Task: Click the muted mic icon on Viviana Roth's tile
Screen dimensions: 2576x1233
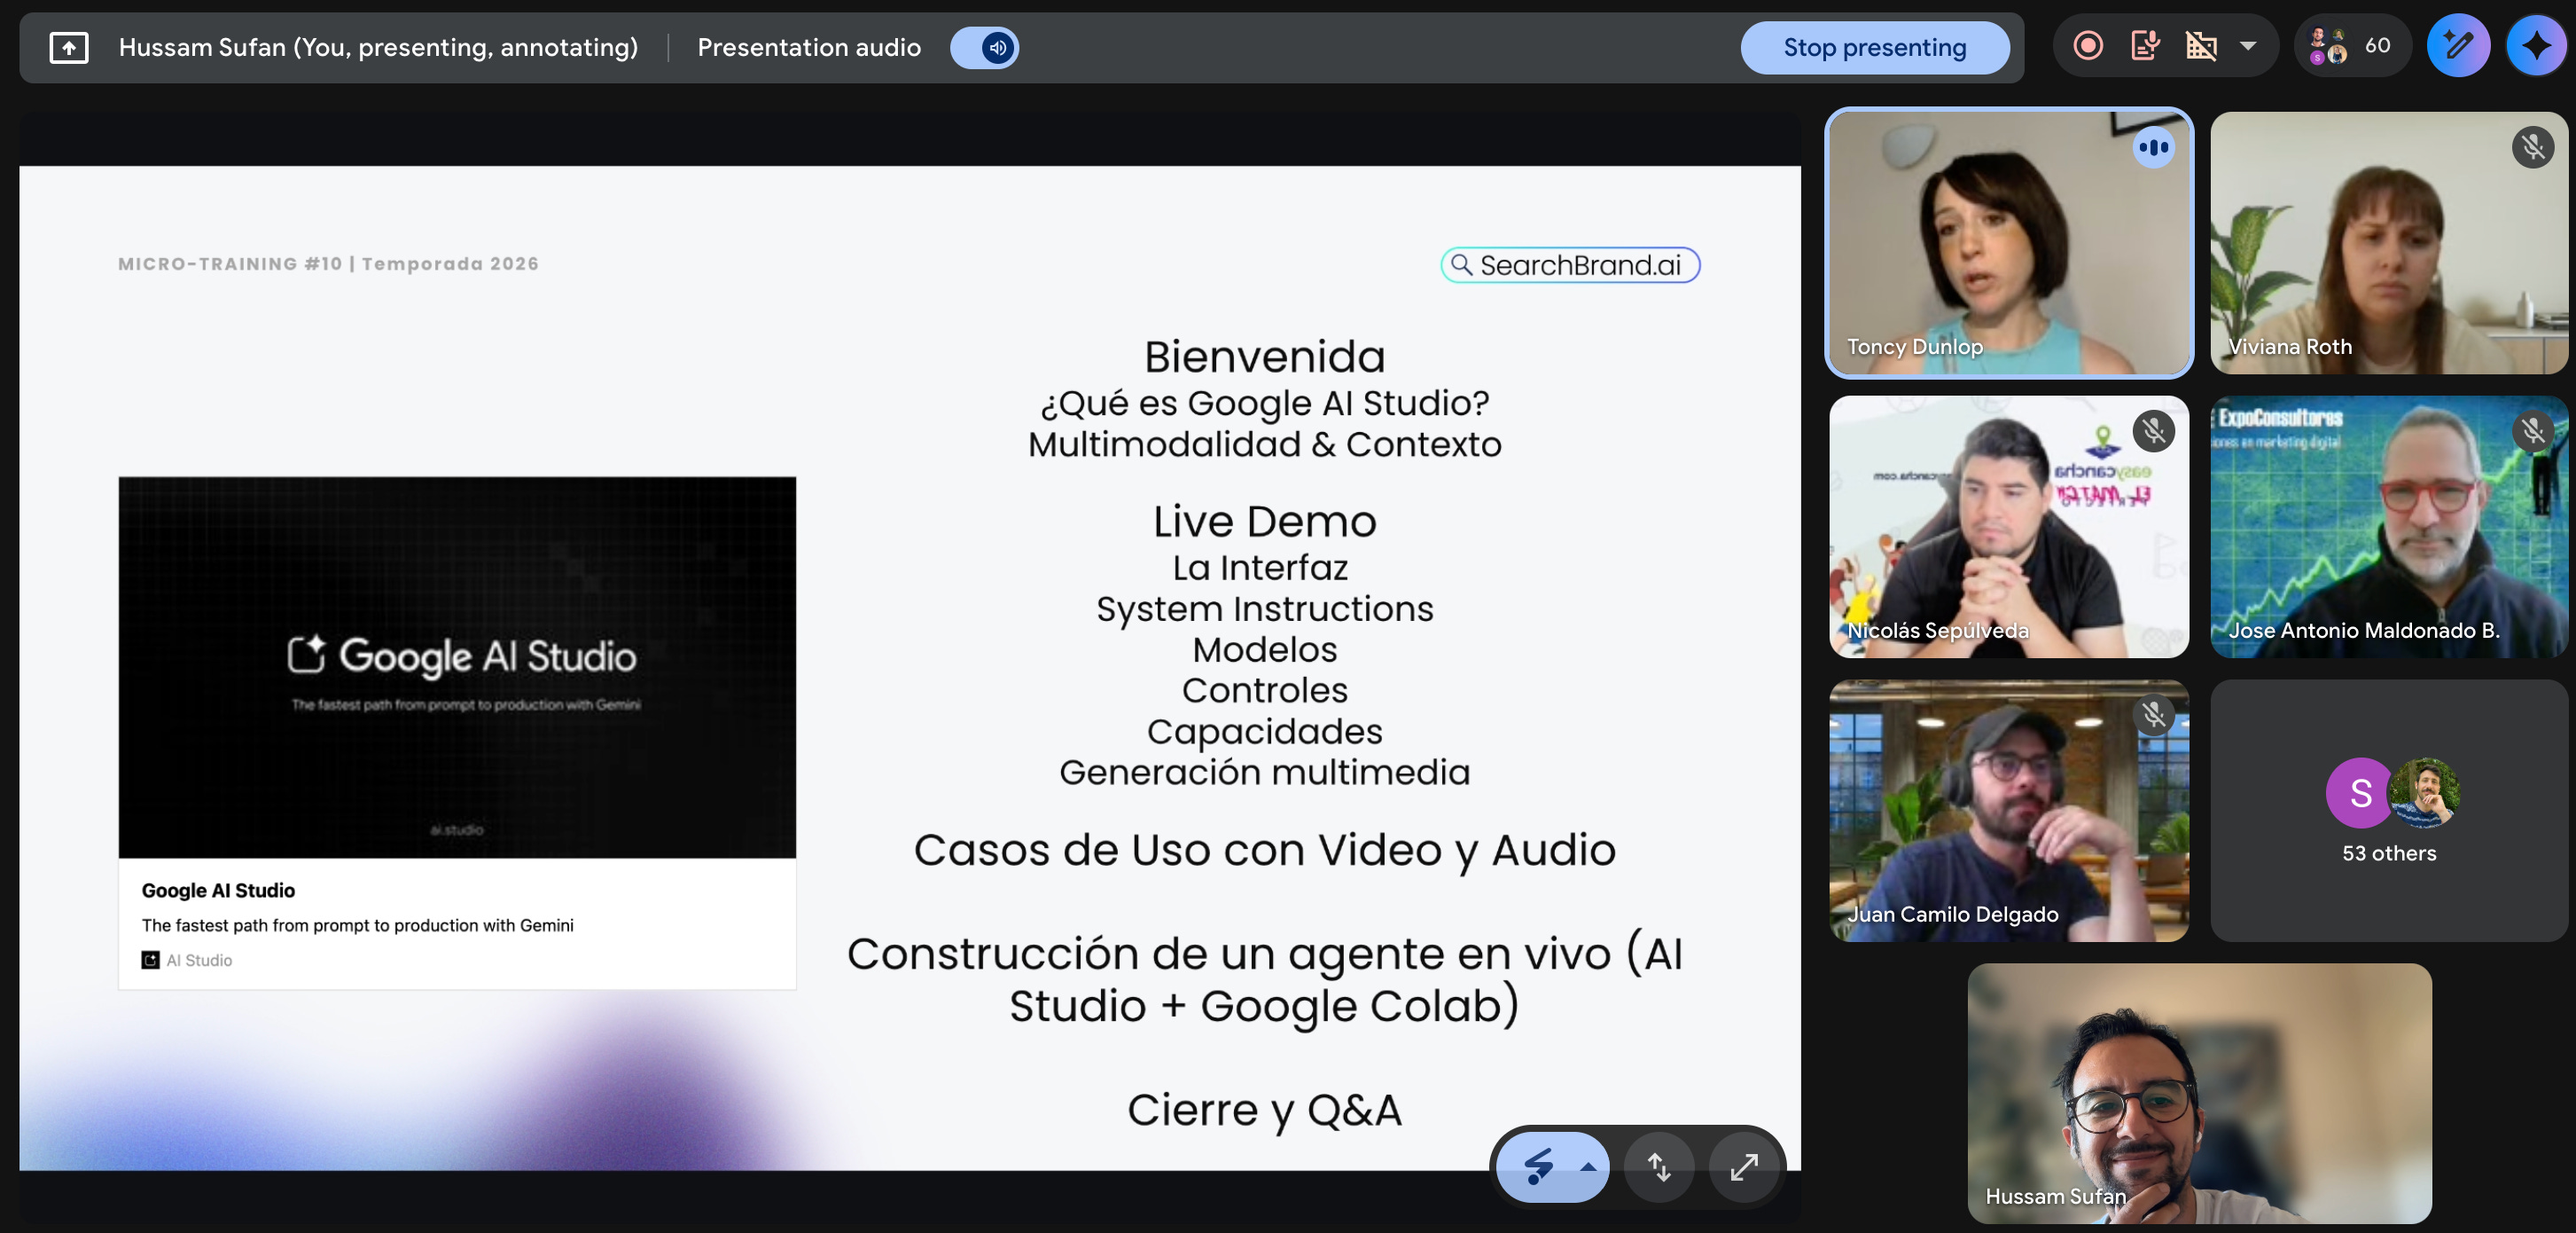Action: click(x=2532, y=147)
